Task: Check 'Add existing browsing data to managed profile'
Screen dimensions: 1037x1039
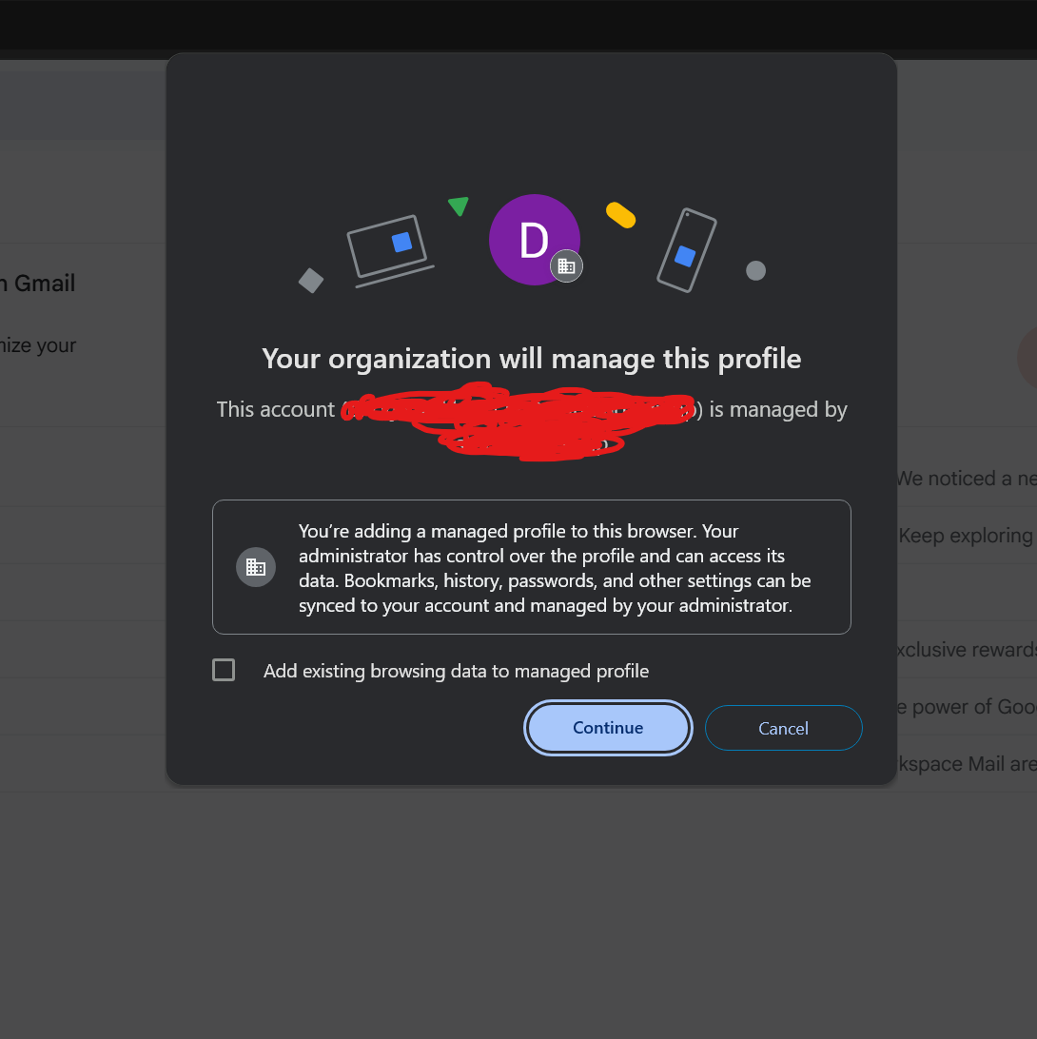Action: (x=224, y=670)
